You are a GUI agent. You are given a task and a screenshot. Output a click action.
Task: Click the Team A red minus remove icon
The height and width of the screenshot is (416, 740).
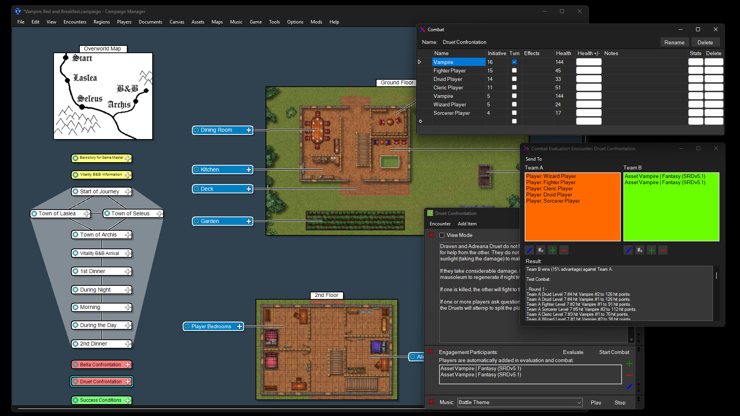pyautogui.click(x=564, y=250)
